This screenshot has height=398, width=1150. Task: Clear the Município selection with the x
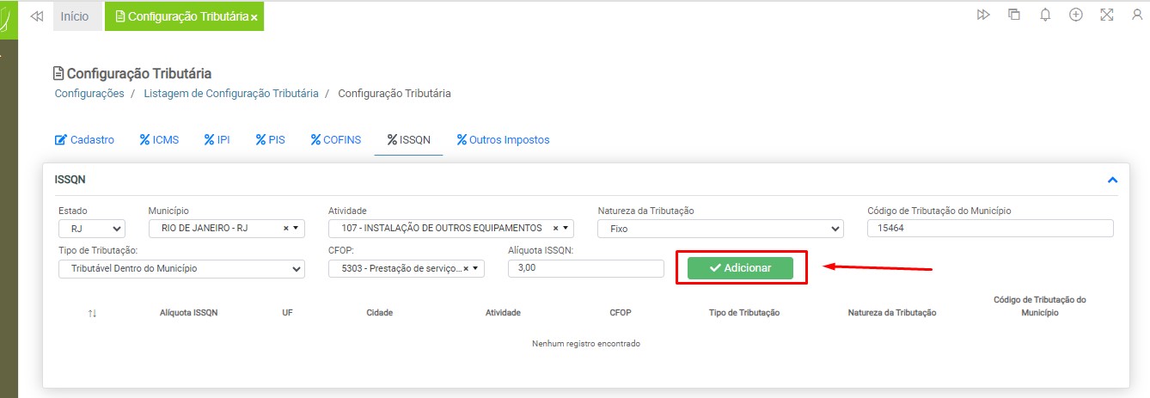point(285,229)
